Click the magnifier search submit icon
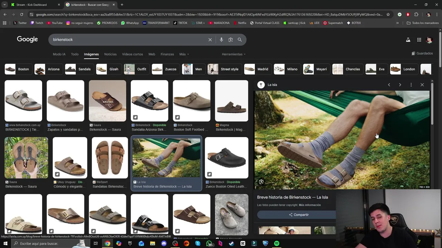Viewport: 442px width, 248px height. [x=240, y=40]
